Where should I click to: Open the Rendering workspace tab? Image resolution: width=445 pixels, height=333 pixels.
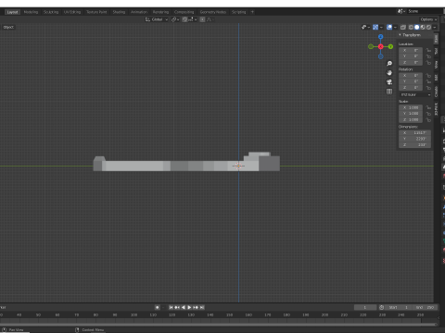click(160, 12)
